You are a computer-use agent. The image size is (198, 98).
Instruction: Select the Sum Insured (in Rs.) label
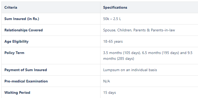point(22,19)
